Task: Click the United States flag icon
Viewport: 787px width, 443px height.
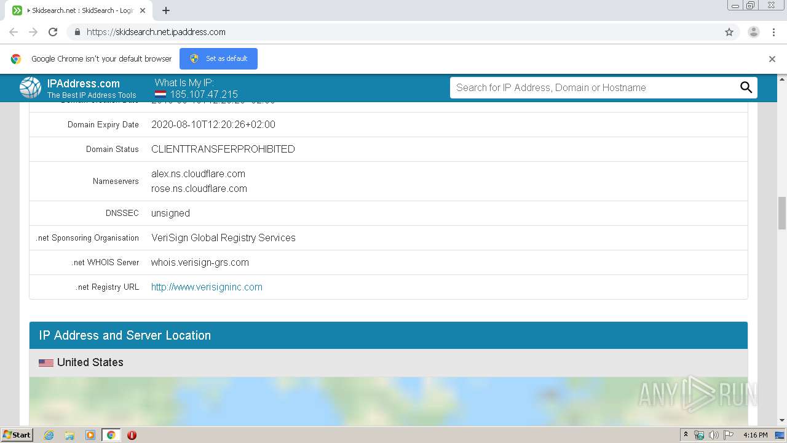Action: pos(46,363)
